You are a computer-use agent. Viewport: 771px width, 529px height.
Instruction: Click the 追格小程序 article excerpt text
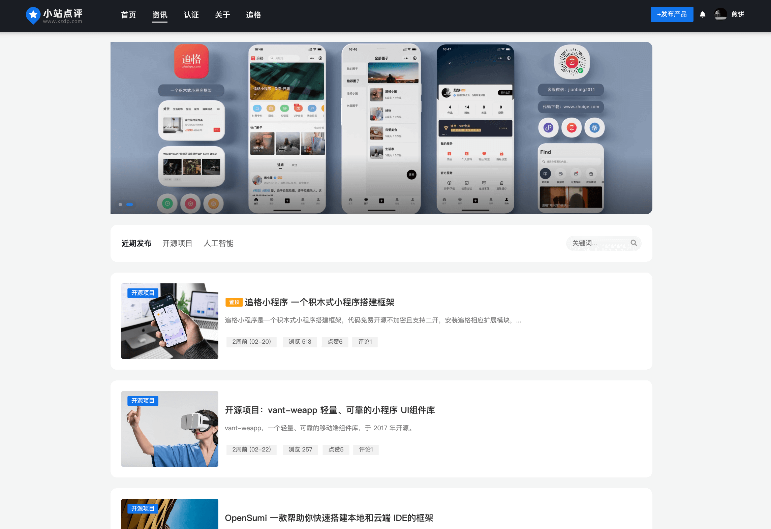pos(373,320)
